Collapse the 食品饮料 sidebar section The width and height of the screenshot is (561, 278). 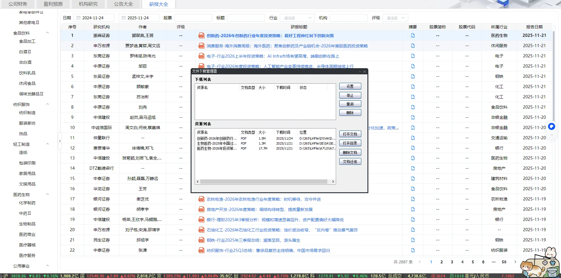[48, 33]
